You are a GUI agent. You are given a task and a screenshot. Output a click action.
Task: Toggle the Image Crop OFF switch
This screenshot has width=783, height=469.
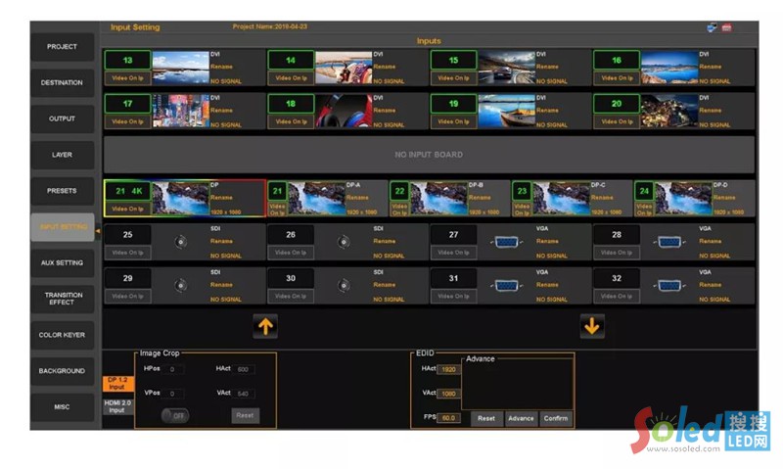175,415
